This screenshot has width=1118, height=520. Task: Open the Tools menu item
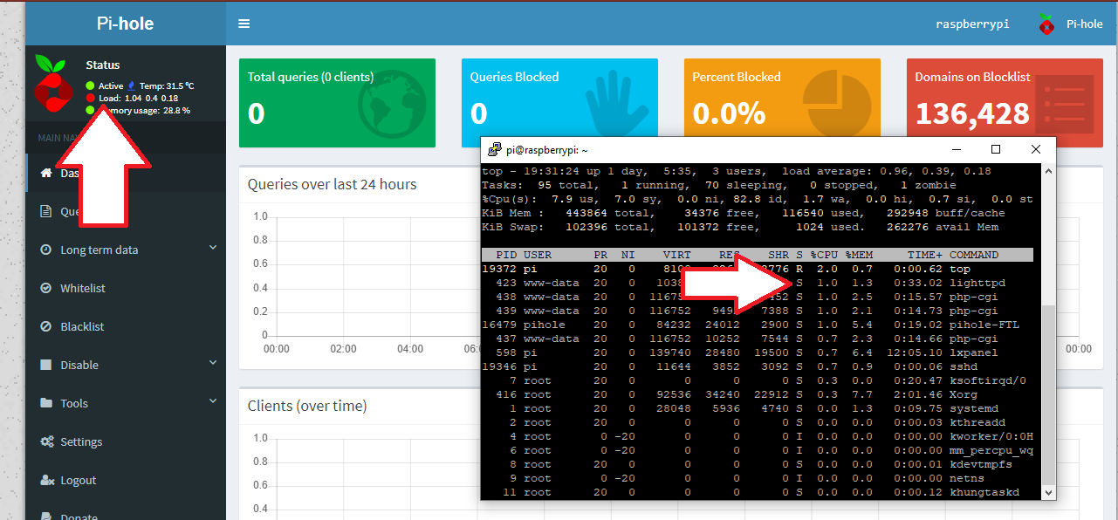(127, 403)
